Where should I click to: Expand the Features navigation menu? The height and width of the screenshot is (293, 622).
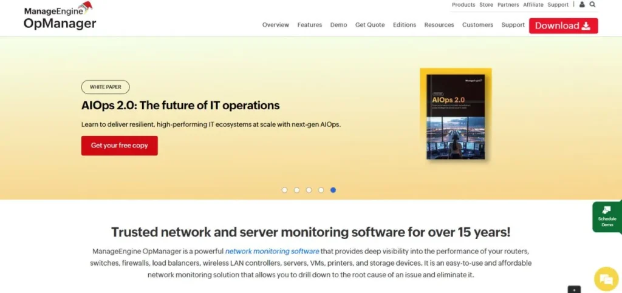pos(310,25)
